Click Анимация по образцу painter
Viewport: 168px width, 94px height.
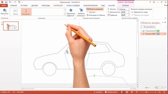click(x=96, y=15)
